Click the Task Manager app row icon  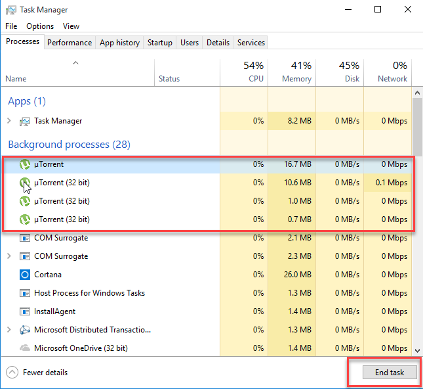pyautogui.click(x=25, y=121)
